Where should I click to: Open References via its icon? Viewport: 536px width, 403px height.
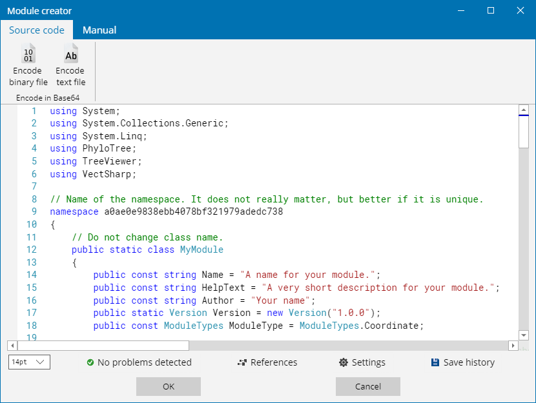[x=242, y=362]
